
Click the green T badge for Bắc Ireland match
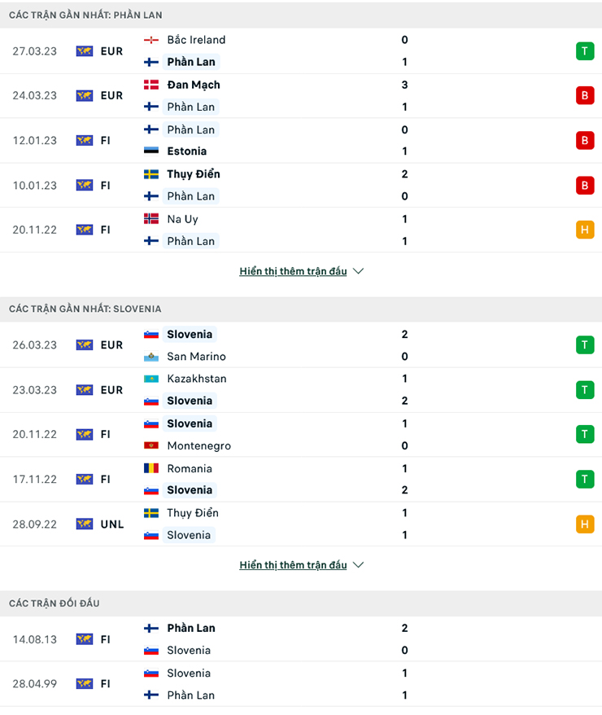click(585, 50)
